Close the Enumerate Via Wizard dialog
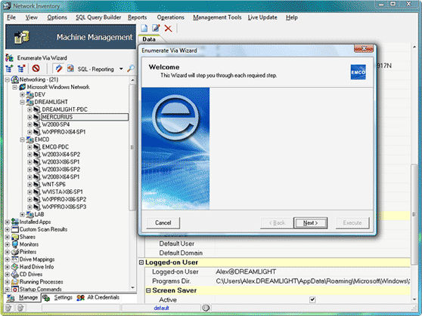The width and height of the screenshot is (422, 316). pyautogui.click(x=364, y=48)
